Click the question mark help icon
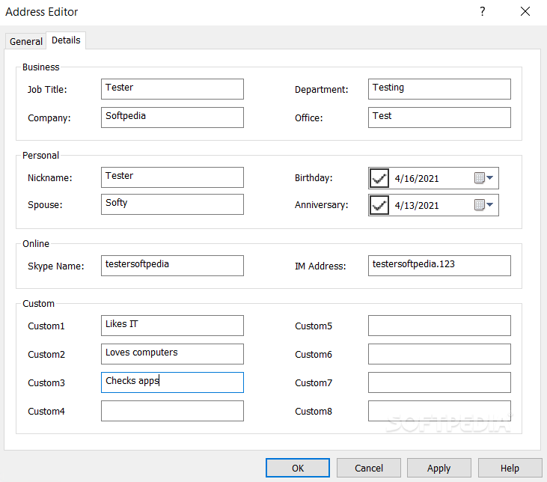547x482 pixels. (x=482, y=11)
